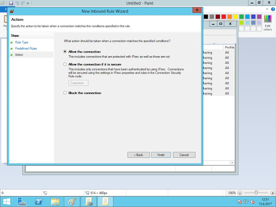Go back with the Back button
276x207 pixels.
pyautogui.click(x=138, y=155)
